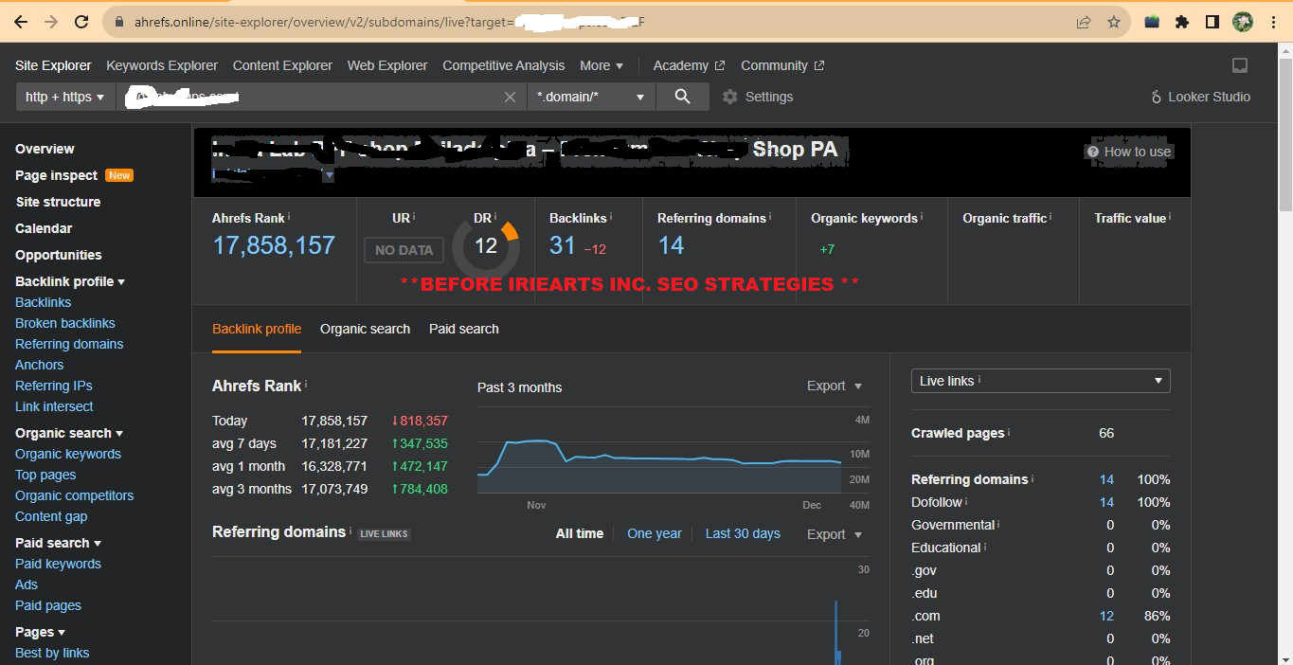Clear the target field with the X icon
This screenshot has height=665, width=1293.
point(510,96)
